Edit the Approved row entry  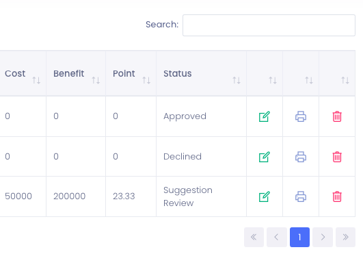(x=264, y=116)
